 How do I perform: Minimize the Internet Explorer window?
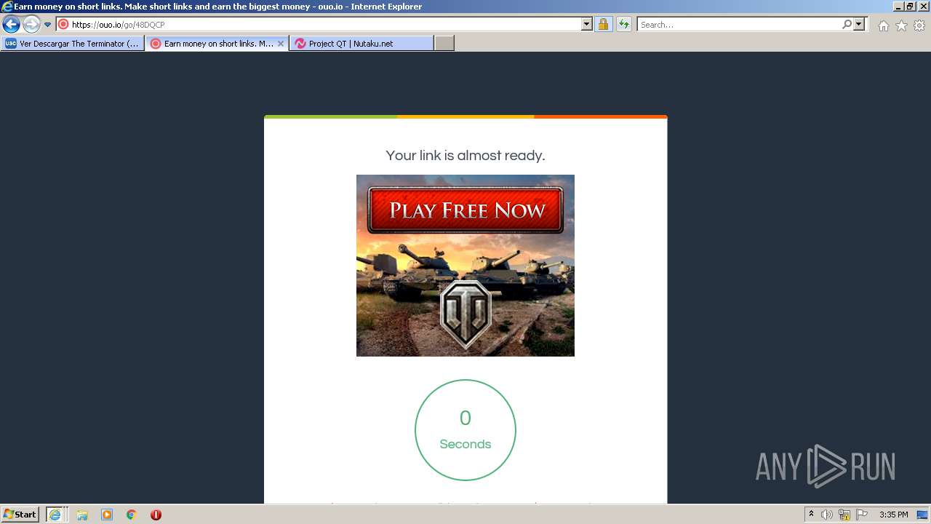[898, 6]
